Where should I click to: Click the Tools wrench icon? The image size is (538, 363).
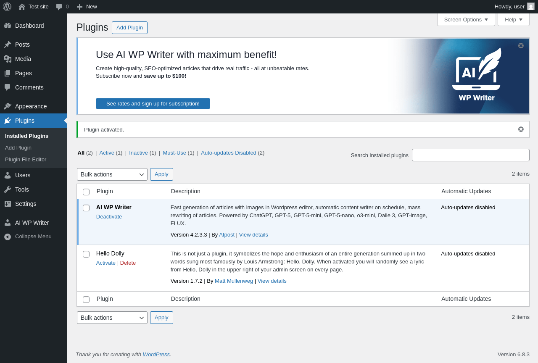(8, 189)
